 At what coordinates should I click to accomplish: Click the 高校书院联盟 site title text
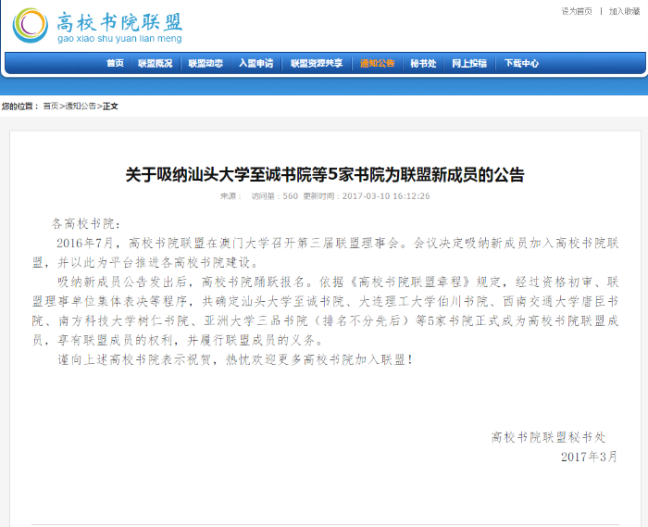coord(119,21)
